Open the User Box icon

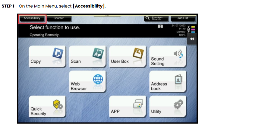coord(138,53)
